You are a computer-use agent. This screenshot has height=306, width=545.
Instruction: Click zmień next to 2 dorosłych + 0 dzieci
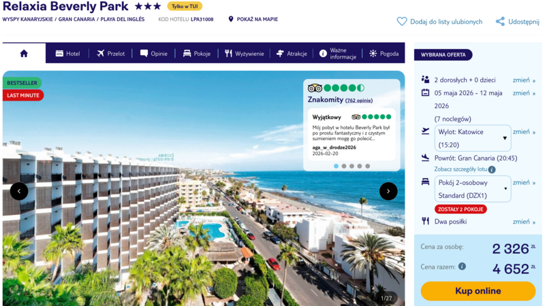524,80
